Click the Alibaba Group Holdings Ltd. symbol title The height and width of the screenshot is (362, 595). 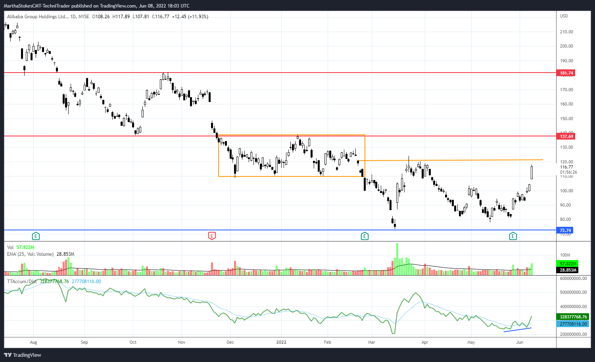(x=37, y=17)
